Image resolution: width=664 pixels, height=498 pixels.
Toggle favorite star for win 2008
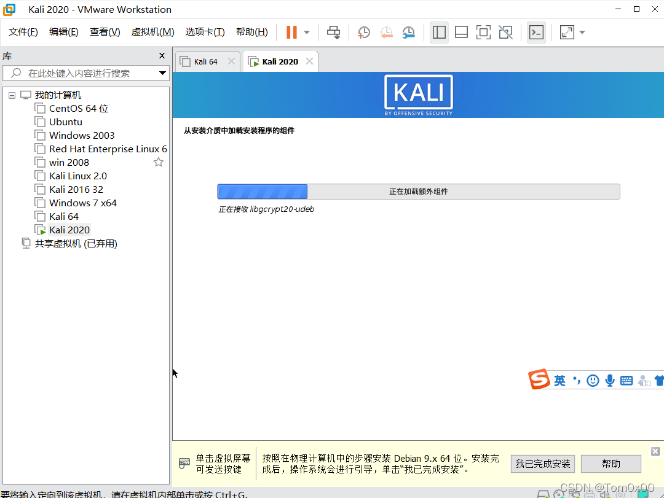159,162
